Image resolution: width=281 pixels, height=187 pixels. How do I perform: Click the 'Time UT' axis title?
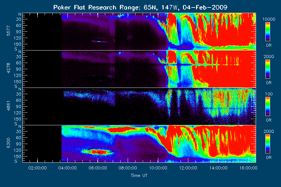[139, 175]
